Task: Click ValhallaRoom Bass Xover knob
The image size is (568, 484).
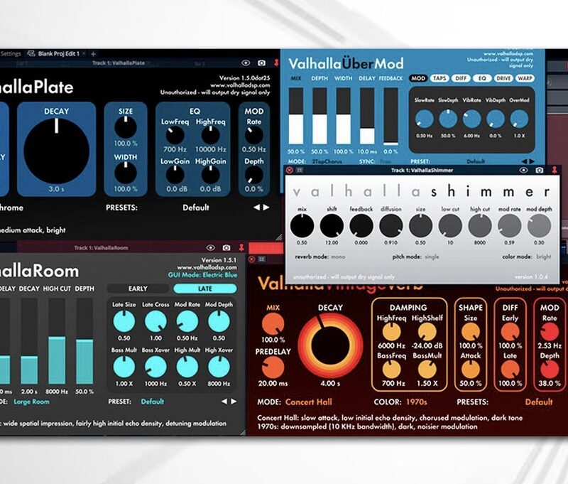Action: (155, 367)
